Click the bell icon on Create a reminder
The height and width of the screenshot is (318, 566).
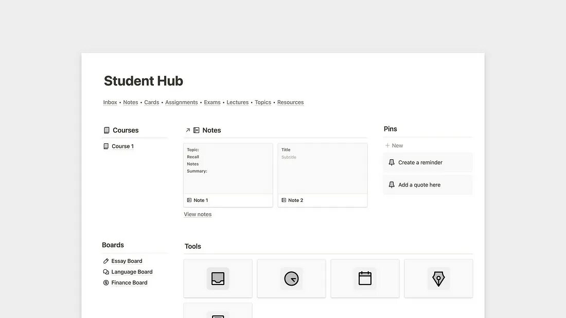point(392,163)
